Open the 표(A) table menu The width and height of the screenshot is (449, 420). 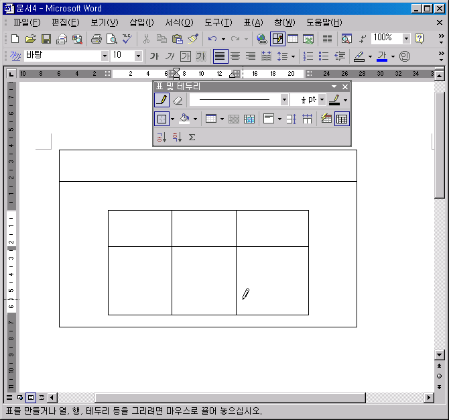click(x=253, y=23)
